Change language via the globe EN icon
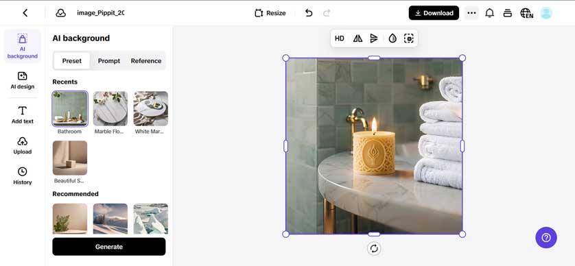 tap(526, 13)
